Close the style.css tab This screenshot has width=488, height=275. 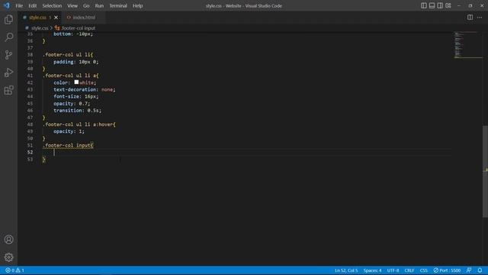point(56,18)
